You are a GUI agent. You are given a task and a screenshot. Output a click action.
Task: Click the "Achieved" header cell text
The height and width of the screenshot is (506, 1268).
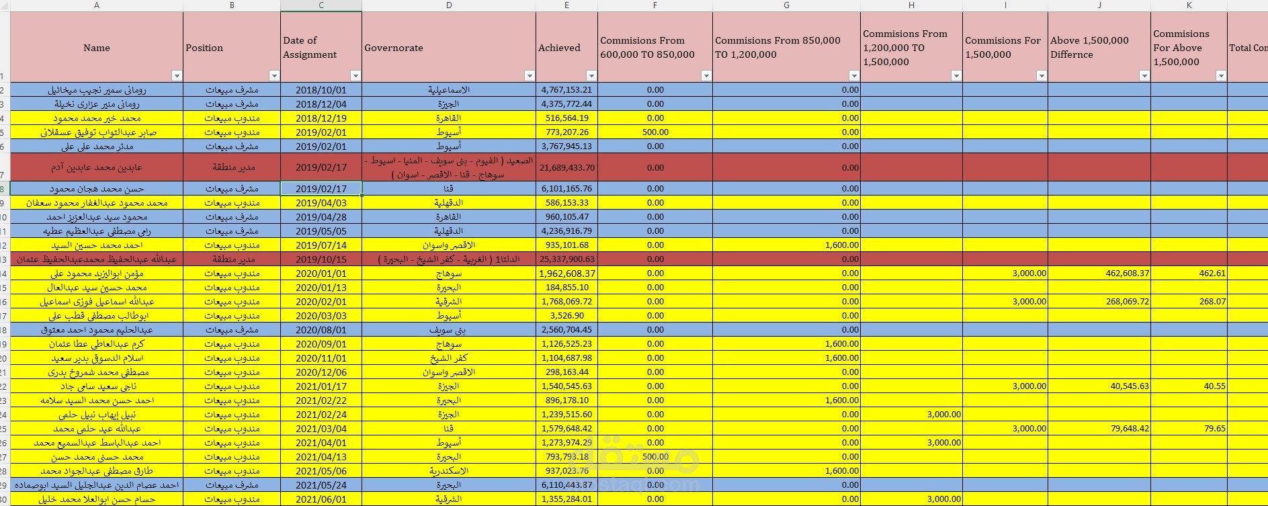(559, 48)
